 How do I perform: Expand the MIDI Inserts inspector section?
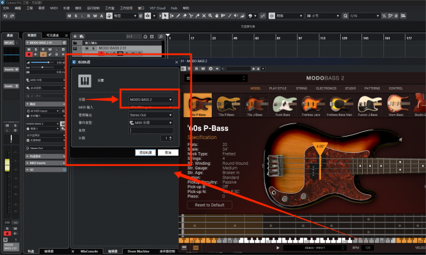point(45,163)
